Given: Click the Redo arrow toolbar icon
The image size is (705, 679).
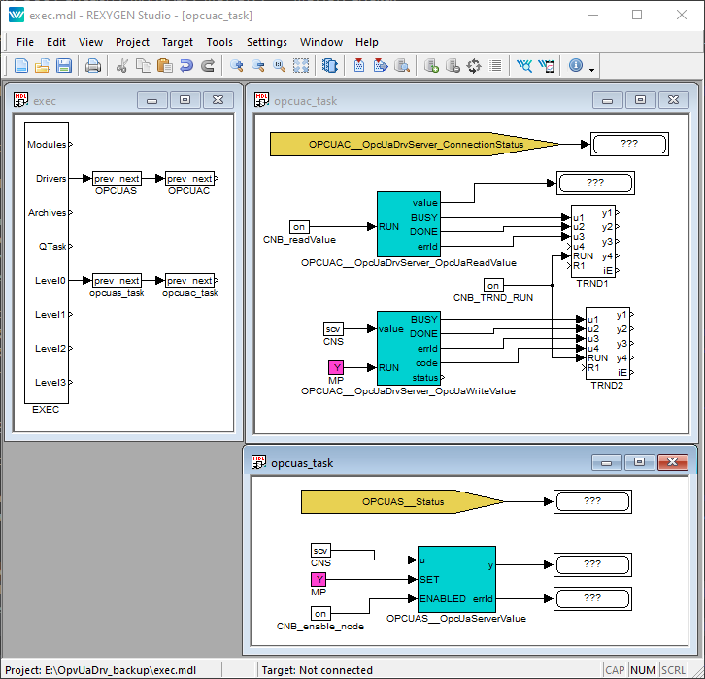Looking at the screenshot, I should pos(208,66).
